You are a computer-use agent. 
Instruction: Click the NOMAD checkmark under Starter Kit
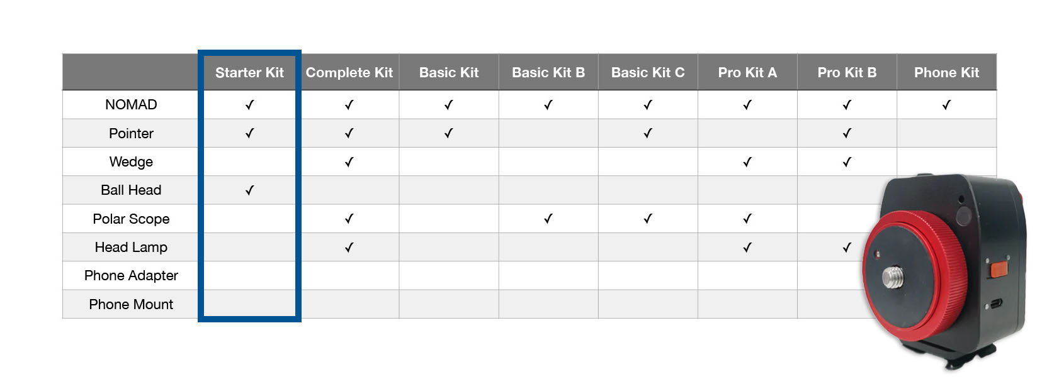click(250, 105)
